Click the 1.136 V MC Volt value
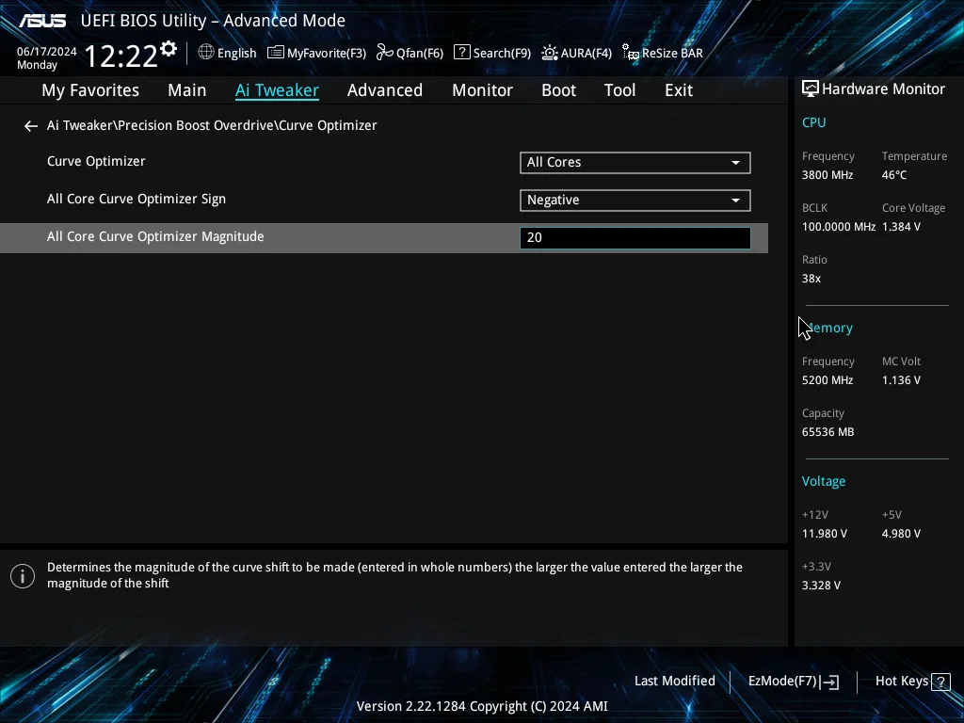 tap(901, 380)
